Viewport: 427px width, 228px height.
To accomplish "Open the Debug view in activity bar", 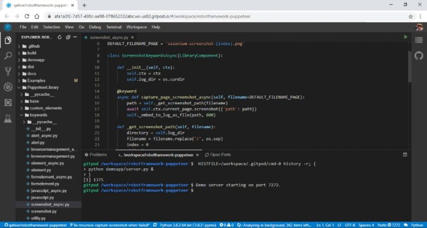I will click(8, 87).
